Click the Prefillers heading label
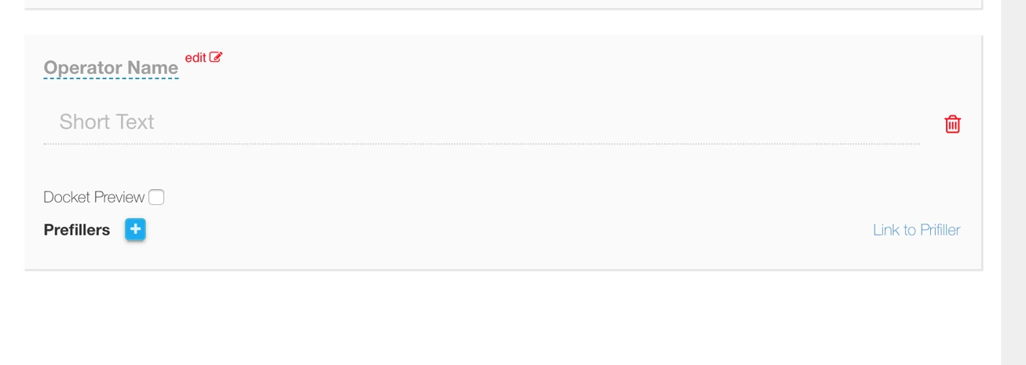1026x365 pixels. (x=77, y=230)
